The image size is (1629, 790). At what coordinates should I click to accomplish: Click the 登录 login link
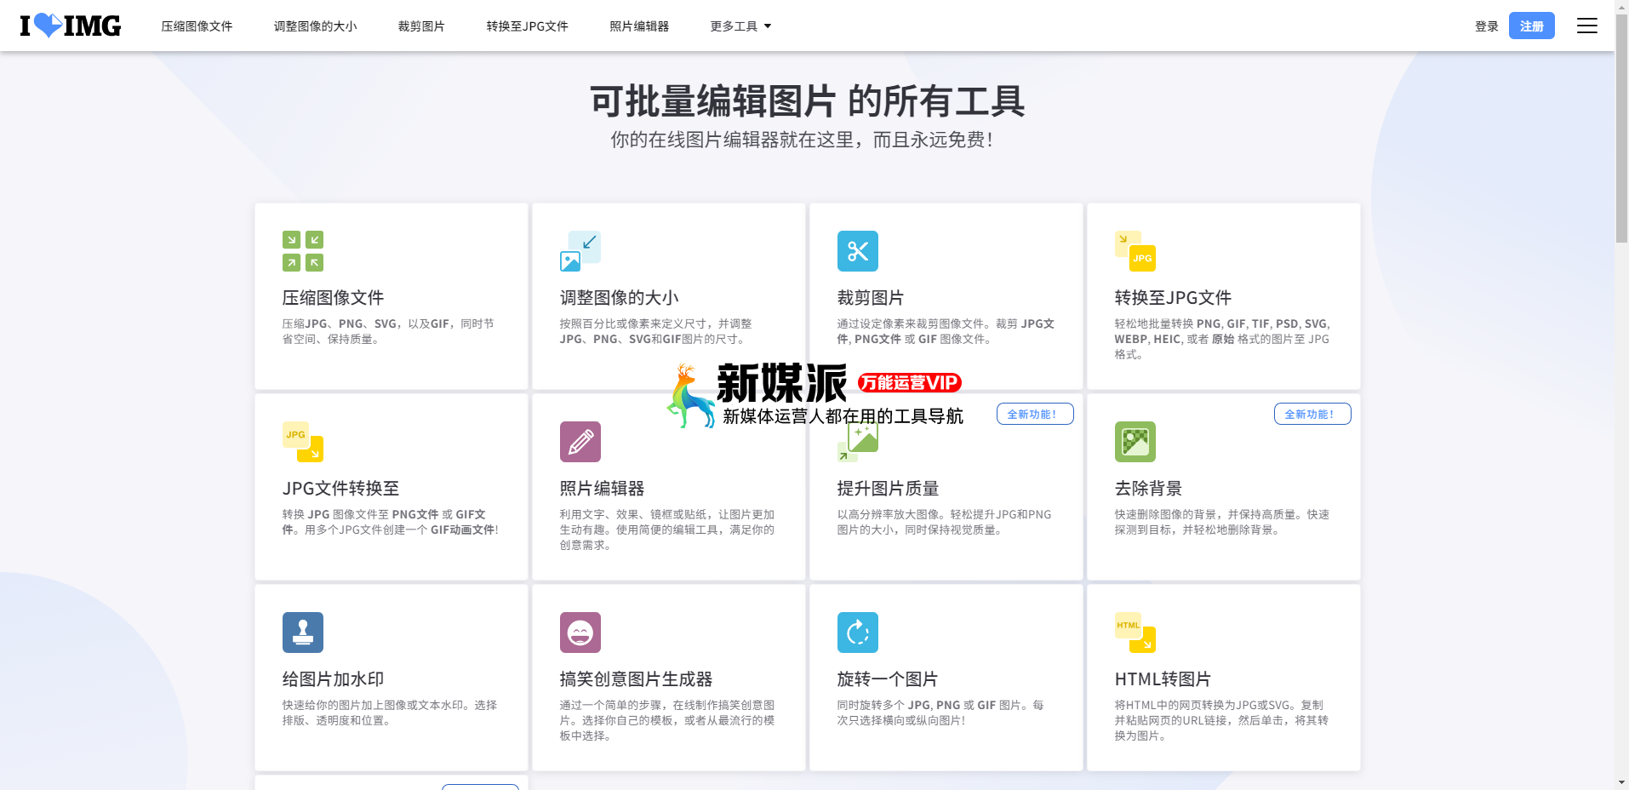[x=1486, y=26]
